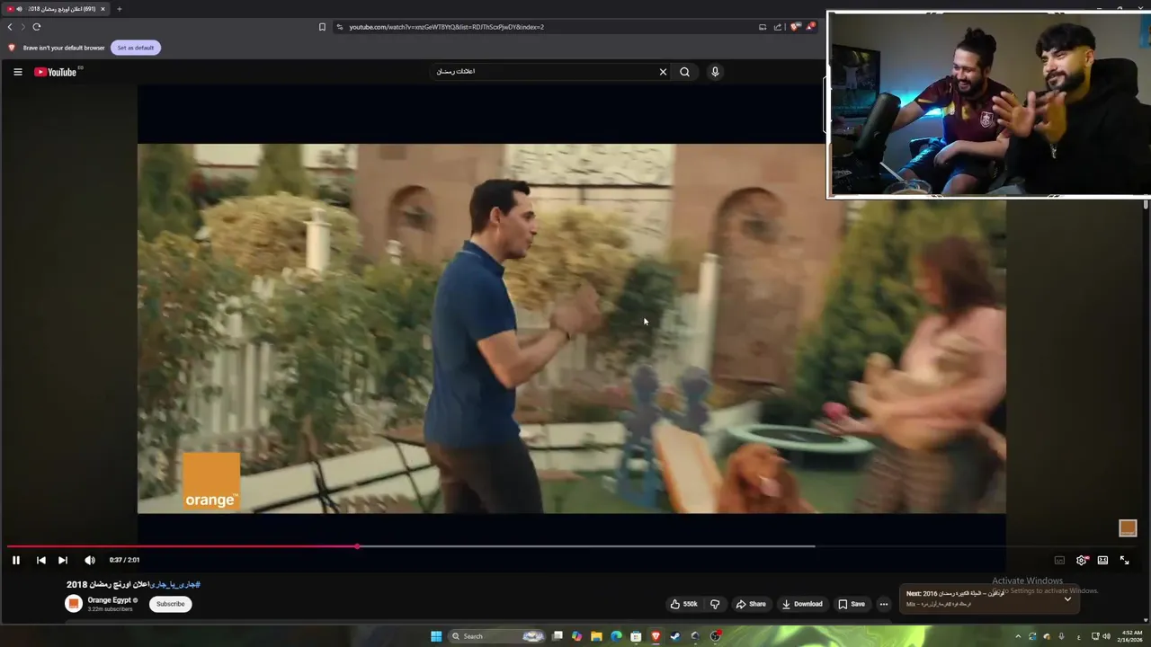Open the player settings gear
1151x647 pixels.
click(x=1082, y=560)
